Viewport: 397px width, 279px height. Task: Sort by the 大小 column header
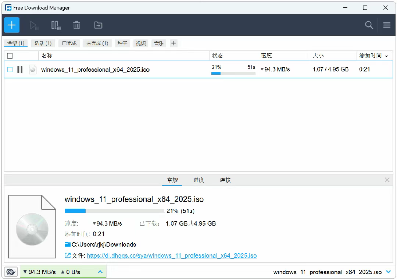[318, 56]
